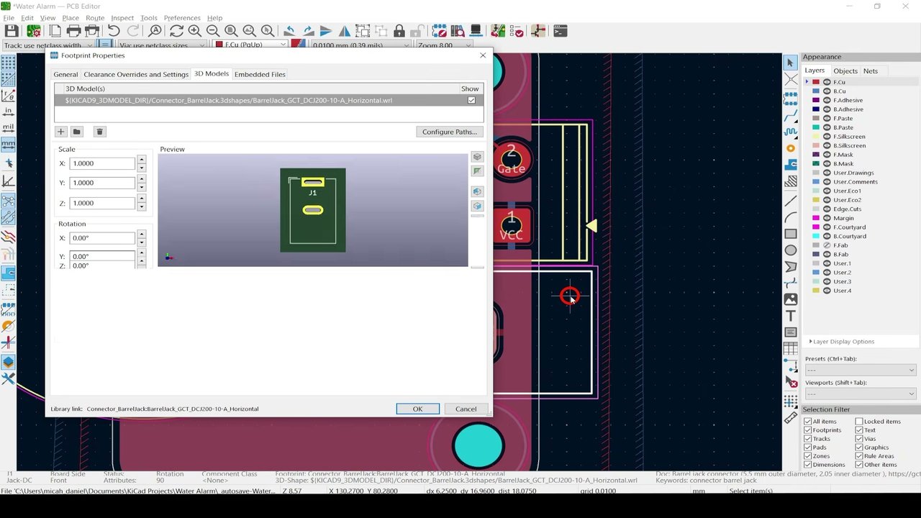Open the scripting console icon in the toolbar
This screenshot has width=921, height=518.
tap(560, 31)
